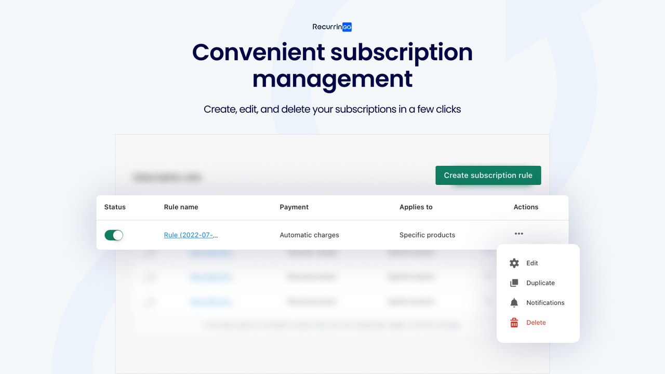Click the bell icon for Notifications
This screenshot has width=665, height=374.
[514, 303]
